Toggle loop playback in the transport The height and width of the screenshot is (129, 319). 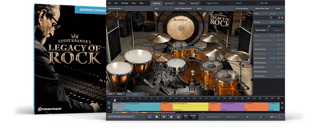(150, 117)
